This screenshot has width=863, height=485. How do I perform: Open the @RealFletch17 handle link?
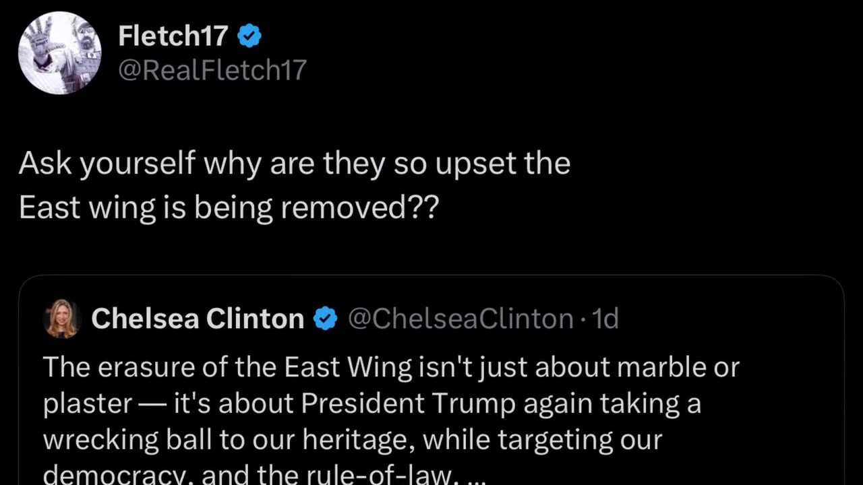click(x=212, y=70)
